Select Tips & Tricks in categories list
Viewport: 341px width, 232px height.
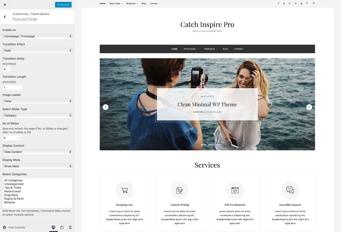click(x=13, y=188)
